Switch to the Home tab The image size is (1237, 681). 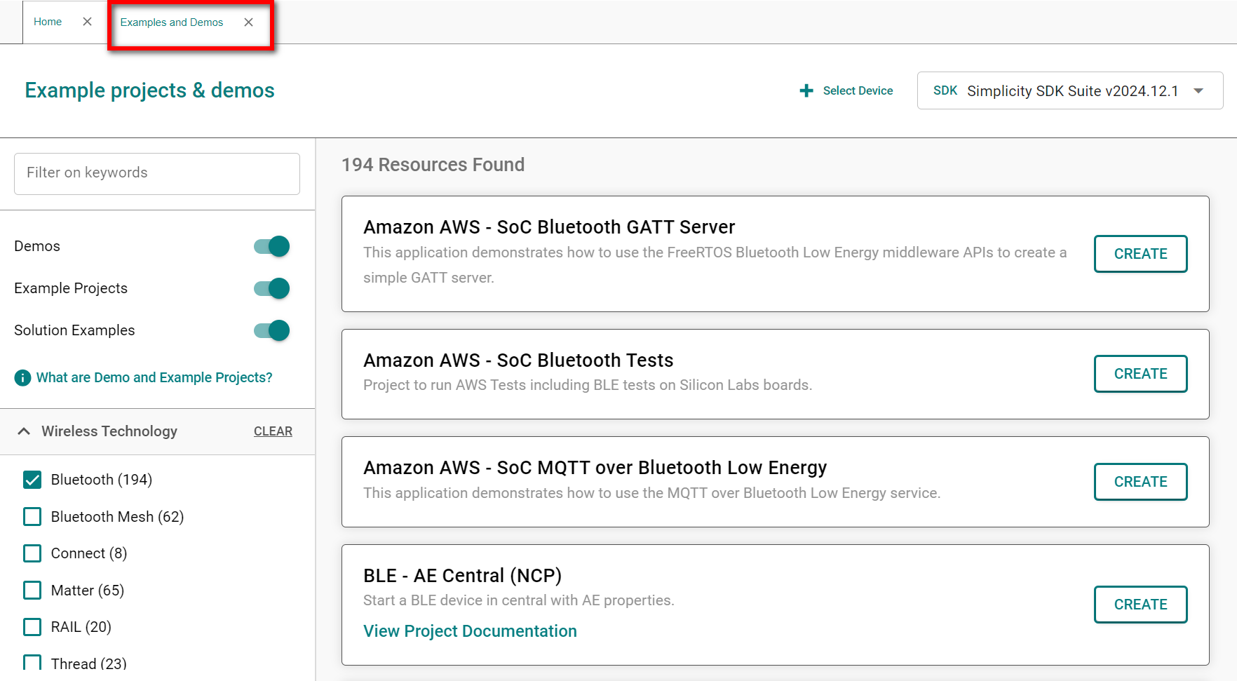47,21
